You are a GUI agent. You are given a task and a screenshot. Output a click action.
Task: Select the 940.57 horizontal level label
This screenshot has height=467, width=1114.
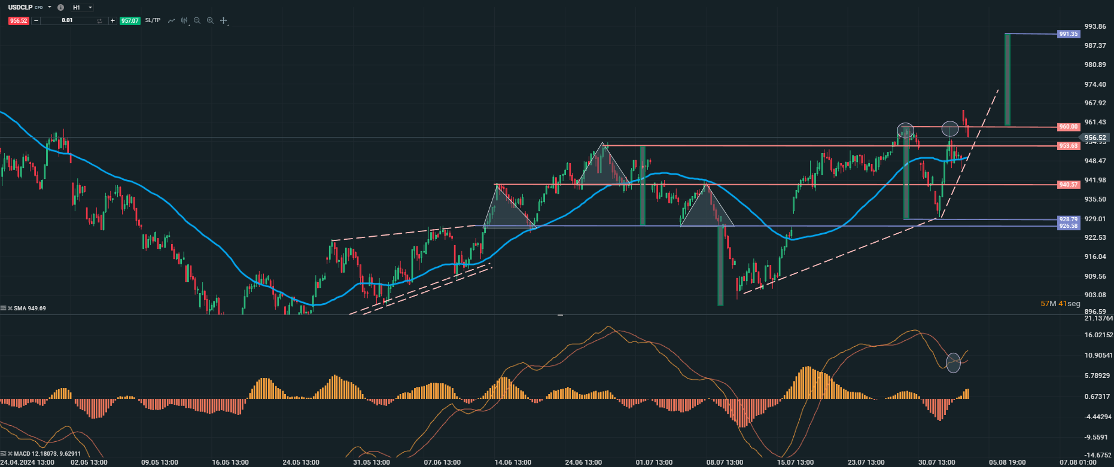(1068, 185)
